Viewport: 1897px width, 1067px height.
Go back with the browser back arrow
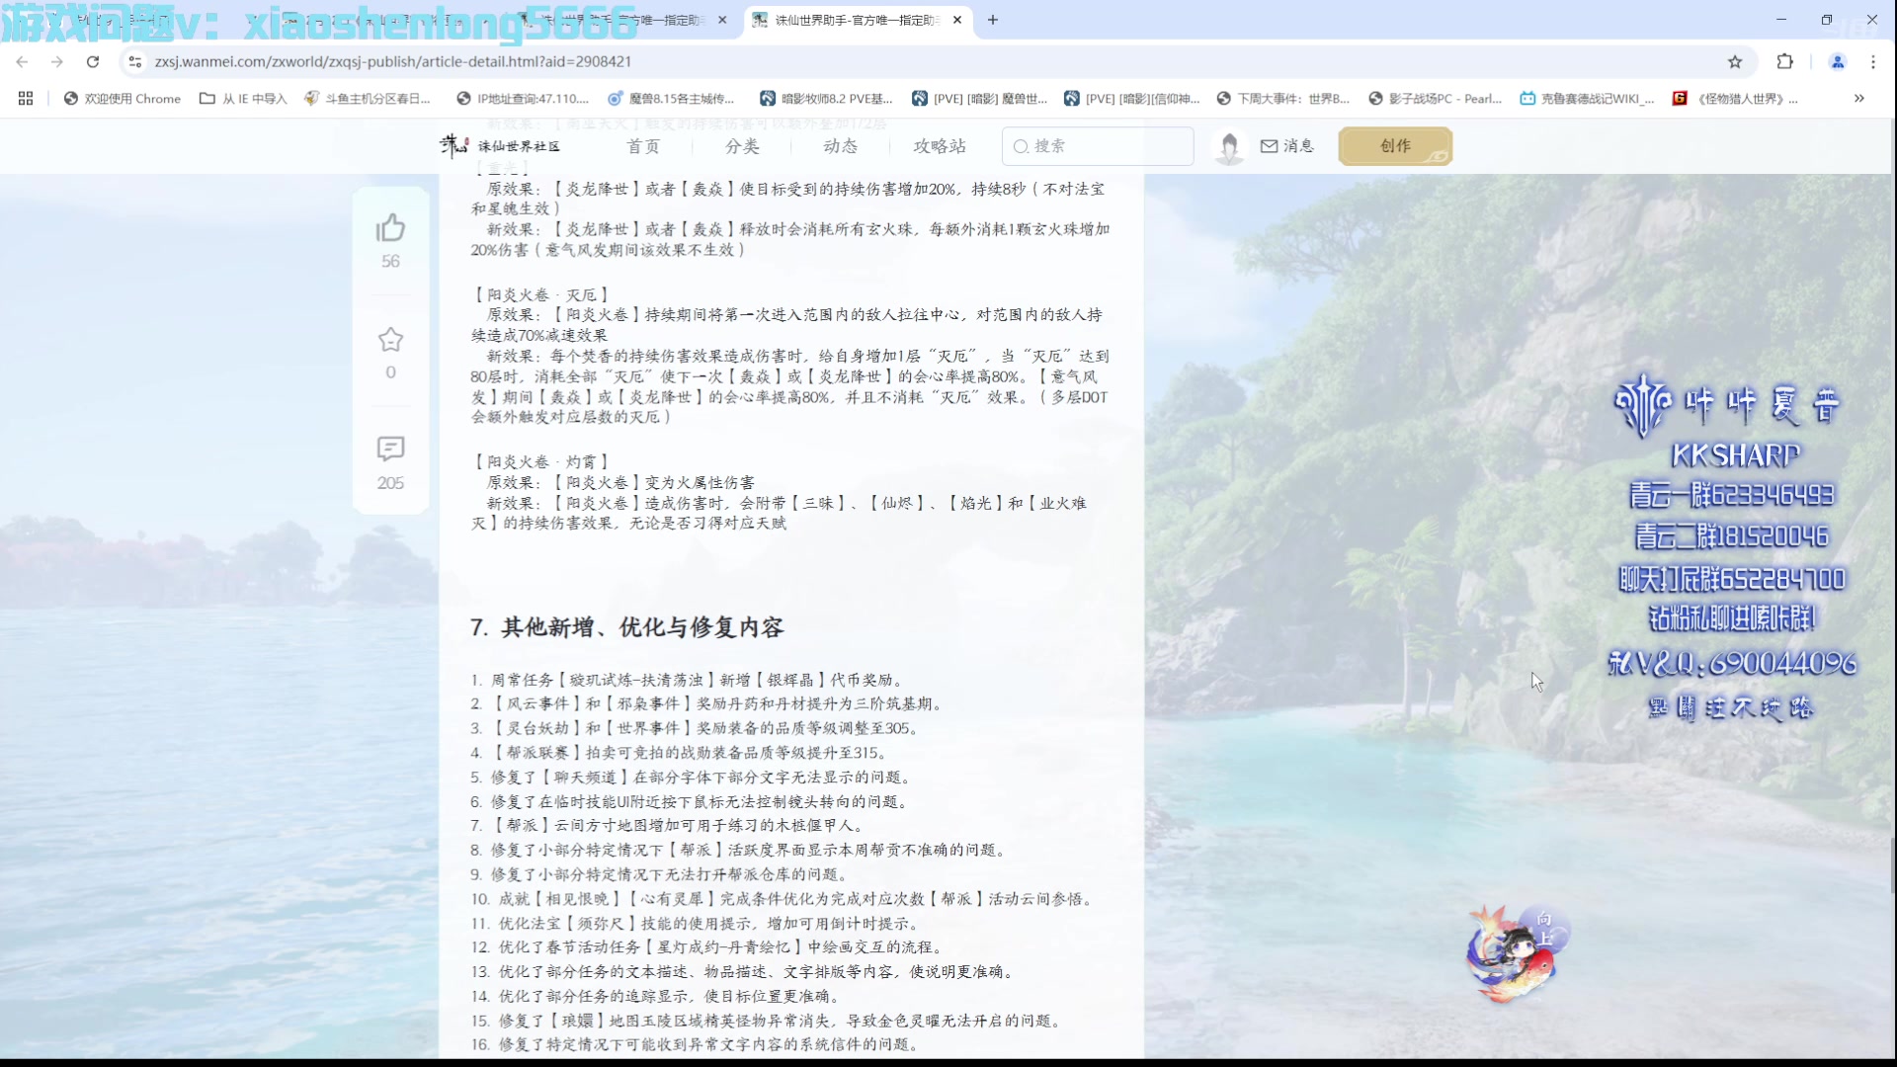point(22,61)
